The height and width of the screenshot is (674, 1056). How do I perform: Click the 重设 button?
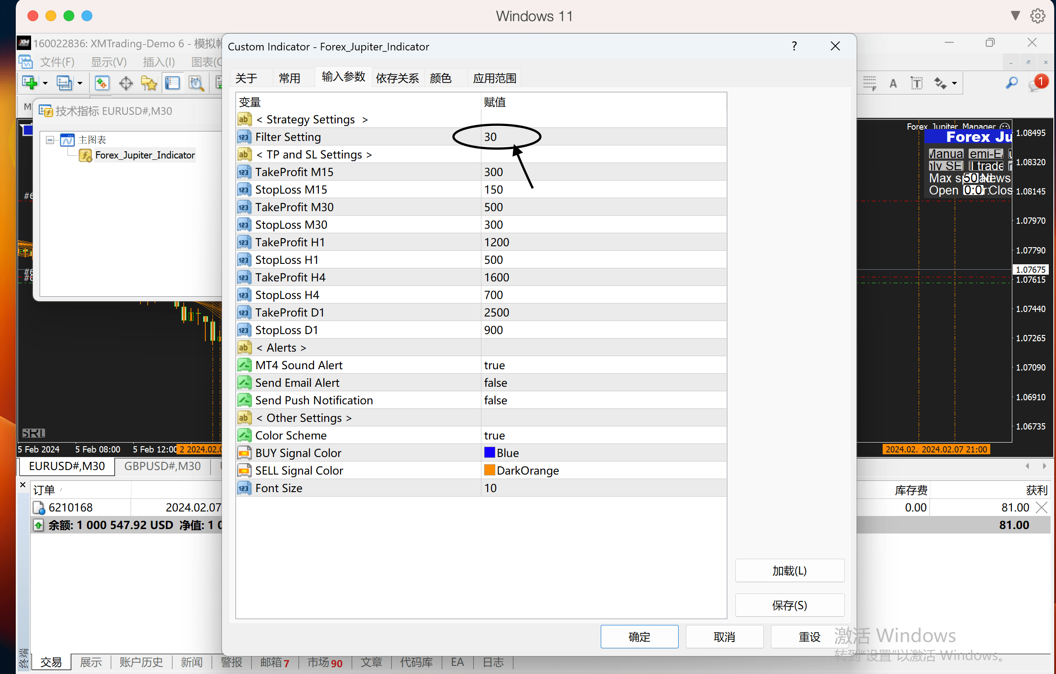click(x=809, y=637)
